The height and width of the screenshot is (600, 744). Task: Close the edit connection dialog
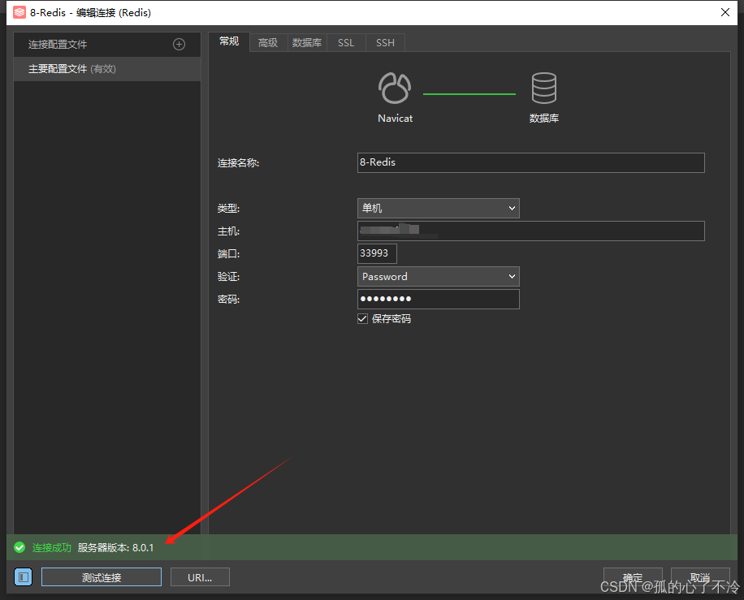725,12
